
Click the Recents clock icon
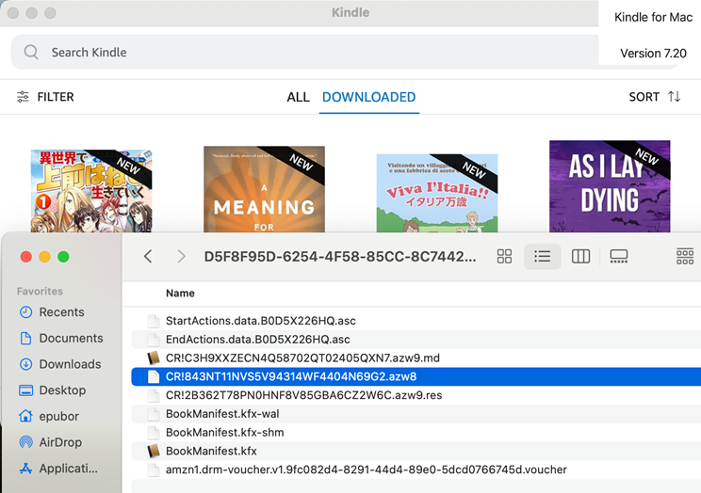[x=26, y=312]
